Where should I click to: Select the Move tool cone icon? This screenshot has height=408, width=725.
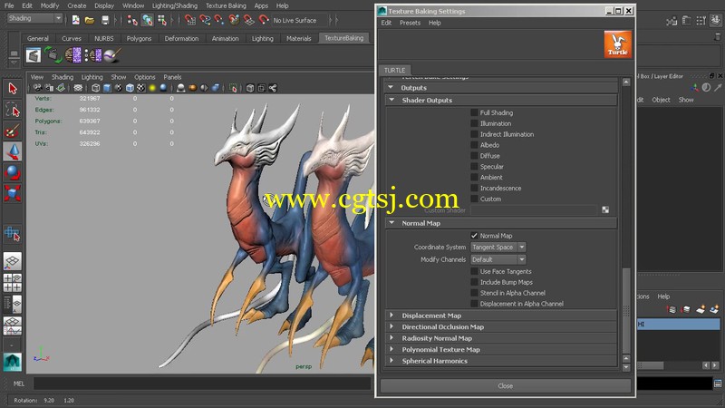coord(13,151)
